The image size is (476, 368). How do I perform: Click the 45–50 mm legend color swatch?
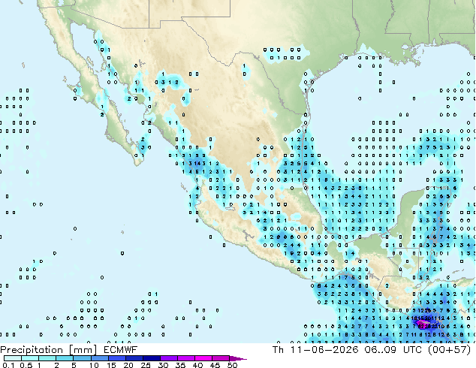tap(221, 358)
